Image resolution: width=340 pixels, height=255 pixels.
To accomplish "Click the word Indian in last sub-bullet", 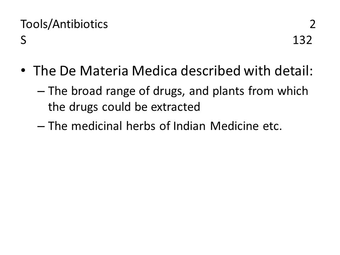I will [x=189, y=126].
